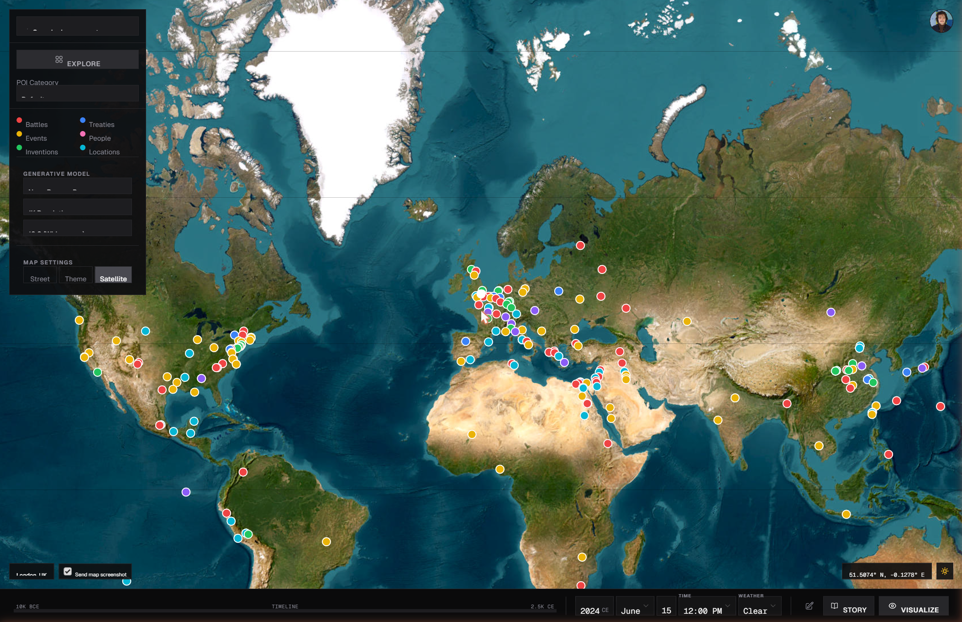Click the green marker in Baja California
Viewport: 962px width, 622px height.
point(97,372)
